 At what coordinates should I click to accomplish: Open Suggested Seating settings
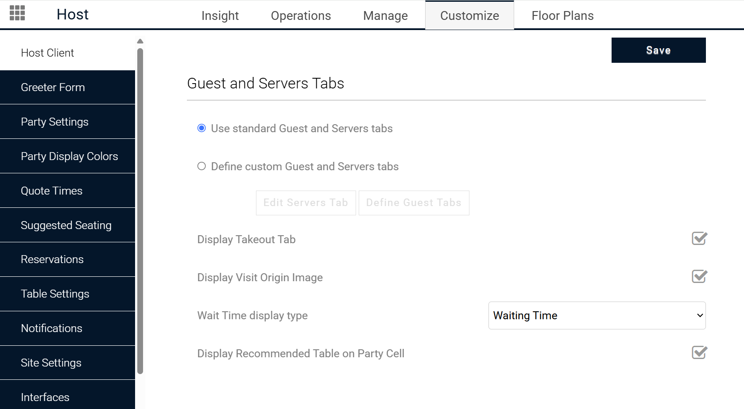click(x=67, y=225)
